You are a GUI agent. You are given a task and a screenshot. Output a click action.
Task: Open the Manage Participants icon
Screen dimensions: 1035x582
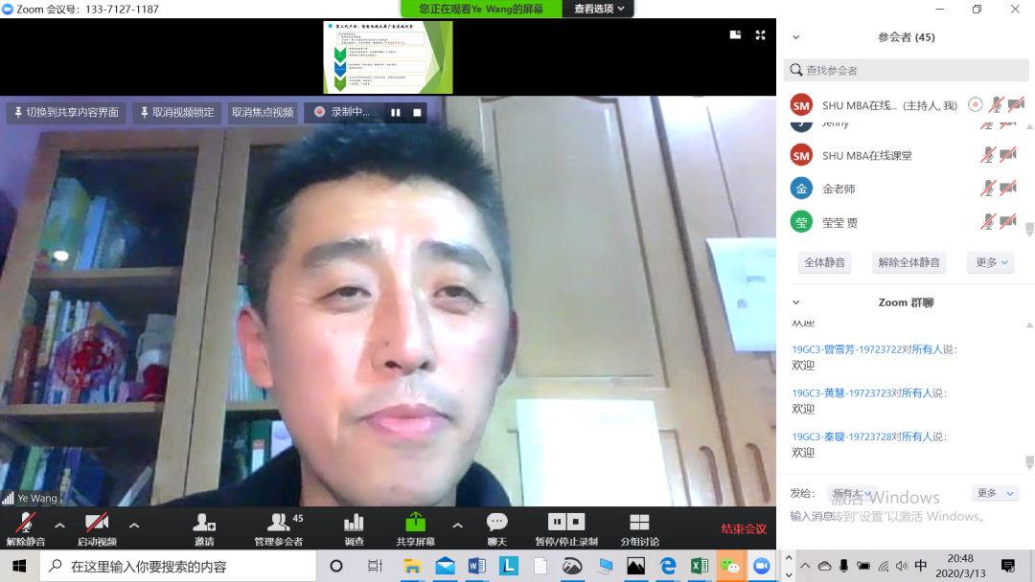[278, 523]
